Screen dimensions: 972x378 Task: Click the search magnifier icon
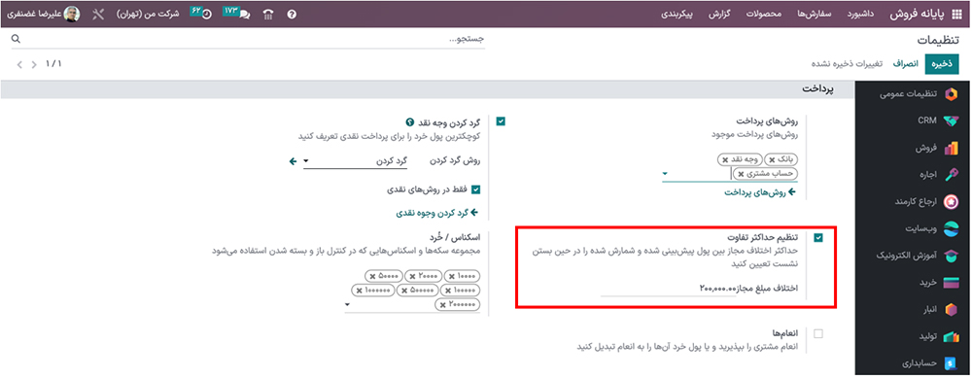click(16, 39)
